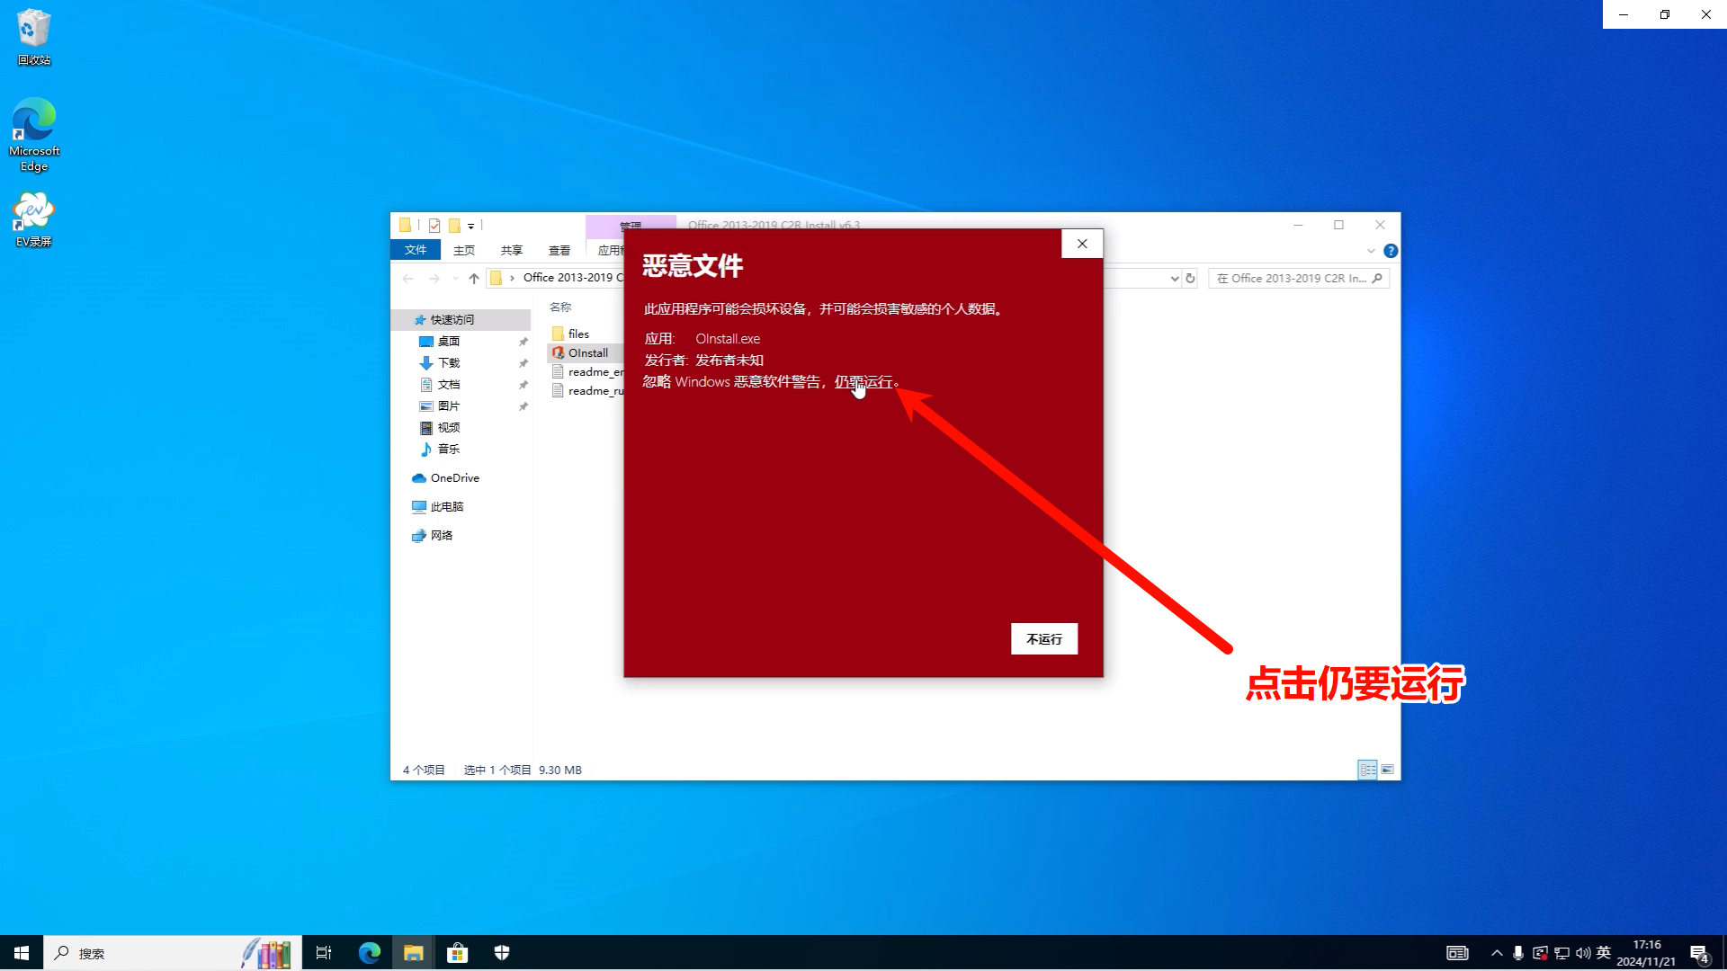Open the Recycle Bin desktop icon
1727x971 pixels.
pos(34,37)
